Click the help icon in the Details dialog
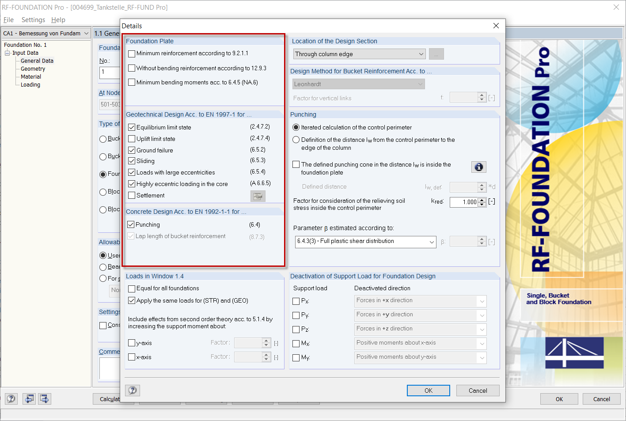The height and width of the screenshot is (421, 626). (x=132, y=390)
